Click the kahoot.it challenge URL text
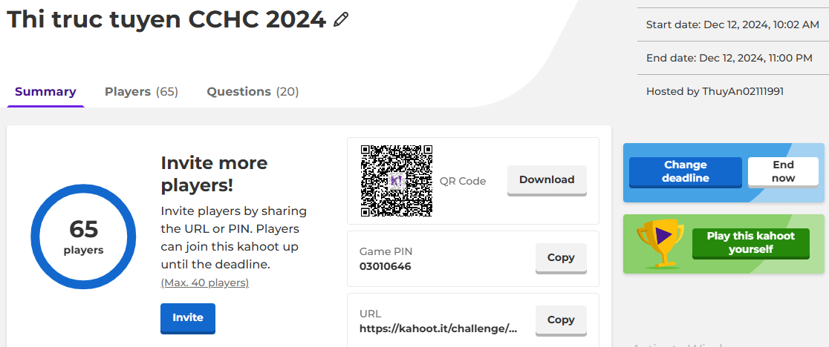Viewport: 829px width, 347px height. (x=438, y=328)
